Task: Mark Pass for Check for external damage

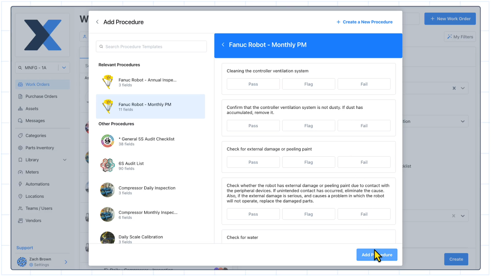Action: click(253, 162)
